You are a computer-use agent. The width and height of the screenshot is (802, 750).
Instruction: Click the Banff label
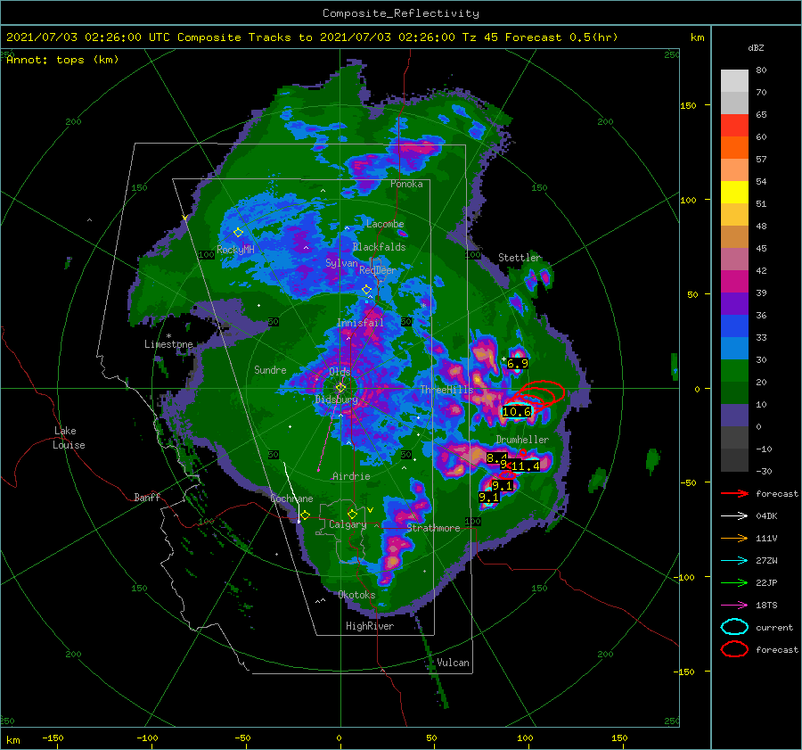click(147, 497)
